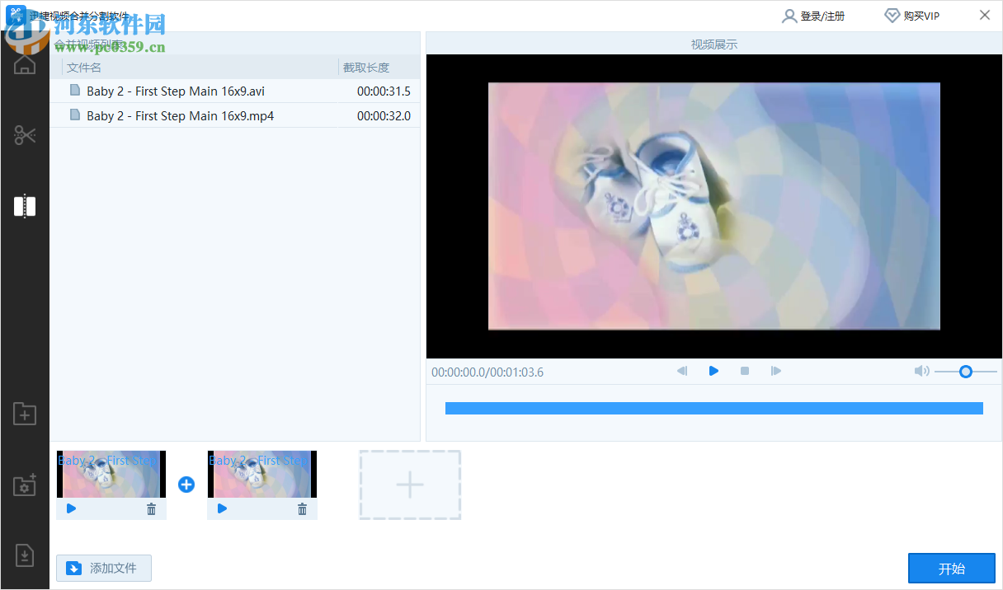Step to next frame

(775, 371)
